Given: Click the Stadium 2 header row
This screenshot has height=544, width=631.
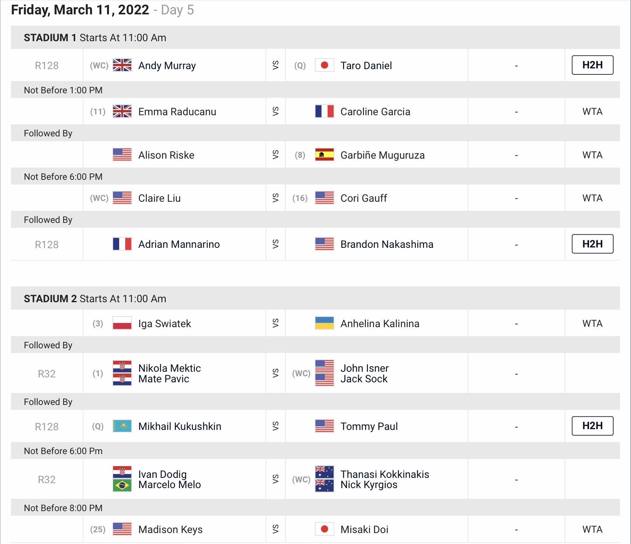Looking at the screenshot, I should (315, 298).
